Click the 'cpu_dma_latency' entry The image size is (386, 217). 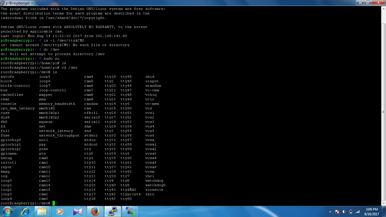18,108
